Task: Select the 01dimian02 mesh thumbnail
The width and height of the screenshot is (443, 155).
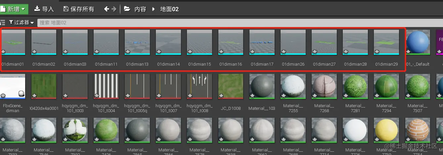Action: pos(44,42)
